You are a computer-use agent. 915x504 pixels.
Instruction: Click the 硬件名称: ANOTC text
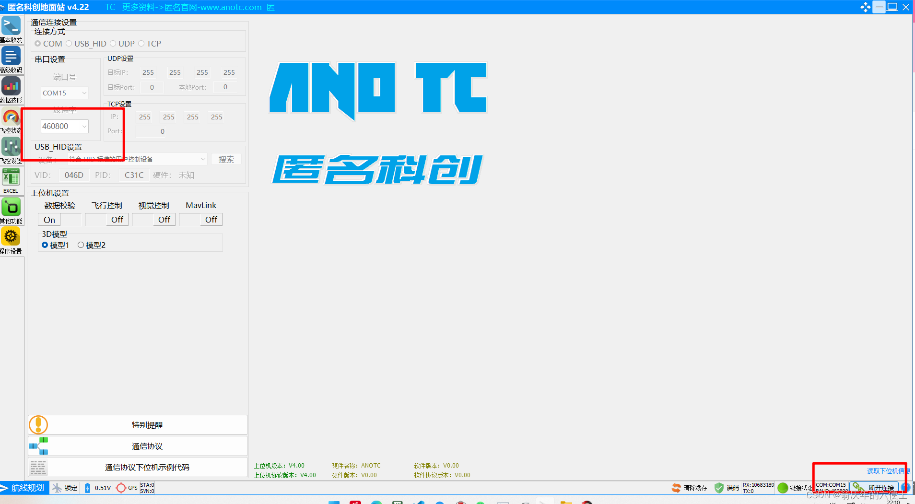click(x=356, y=466)
